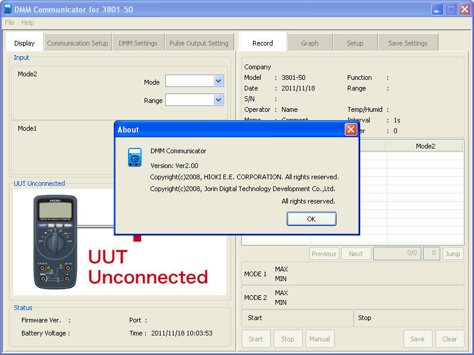The image size is (474, 355).
Task: Click the Mode1 label in the Input group
Action: [x=27, y=128]
